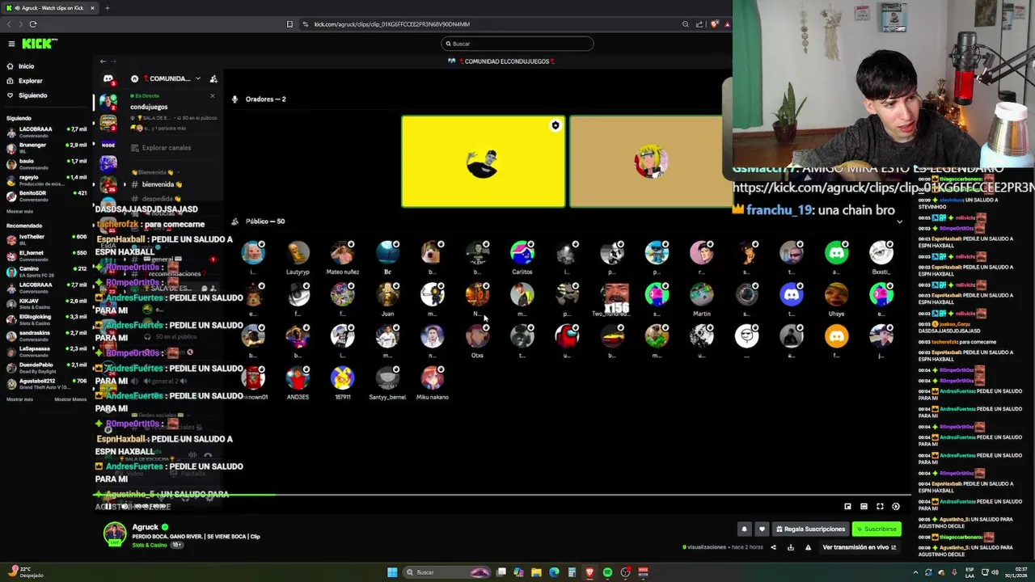Open rageylo channel in followed list

pos(47,179)
